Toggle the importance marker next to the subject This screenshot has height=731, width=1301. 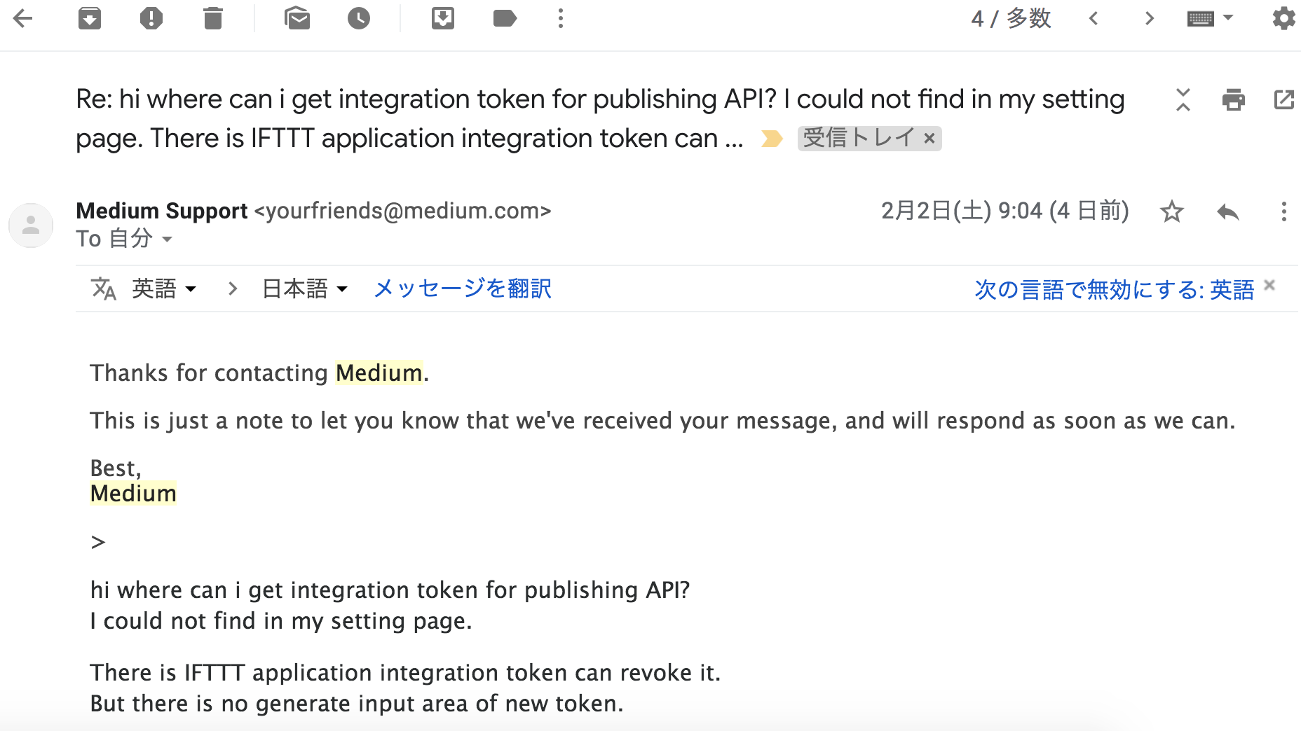pyautogui.click(x=772, y=139)
